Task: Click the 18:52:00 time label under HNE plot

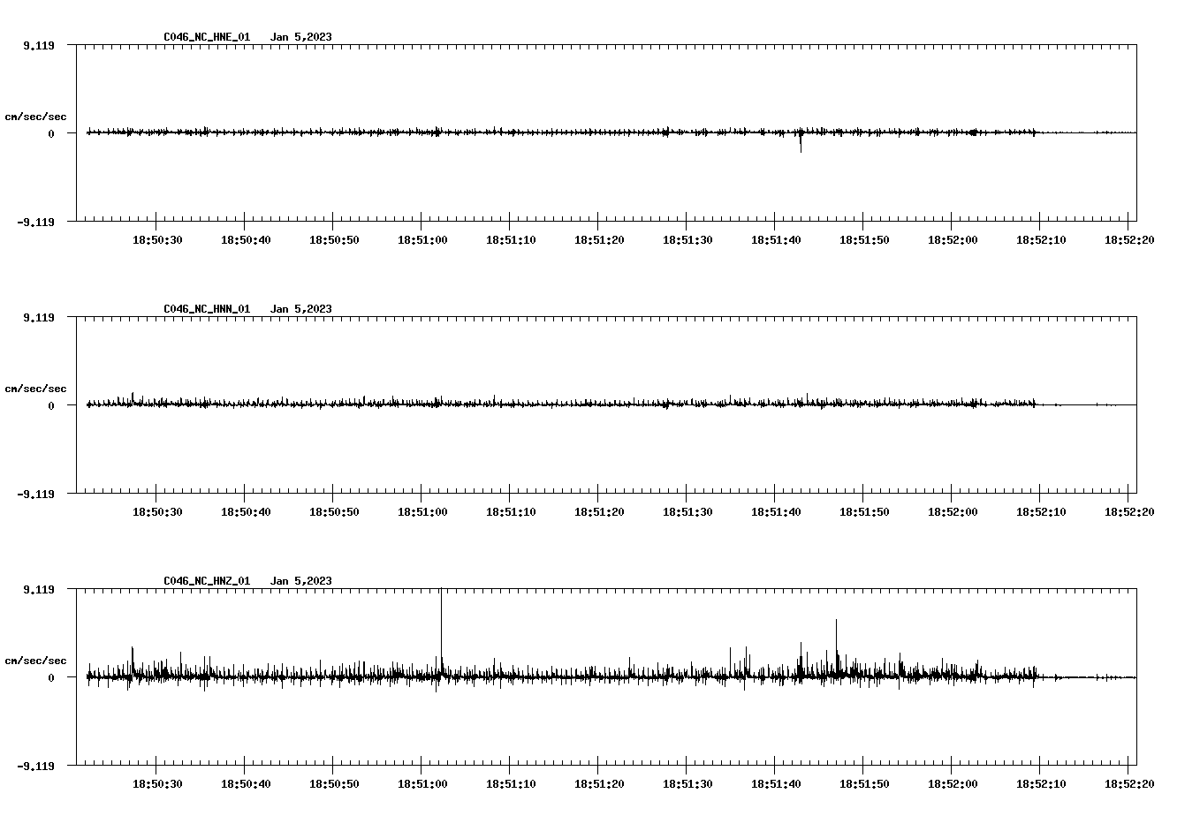Action: (x=953, y=239)
